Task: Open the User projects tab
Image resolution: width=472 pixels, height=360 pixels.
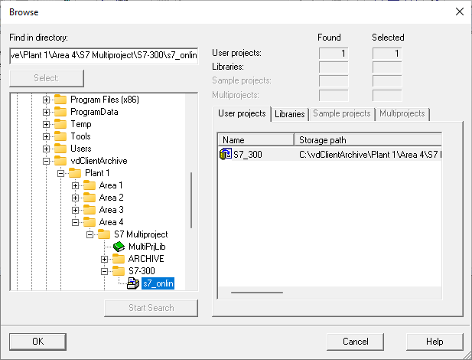Action: point(241,113)
